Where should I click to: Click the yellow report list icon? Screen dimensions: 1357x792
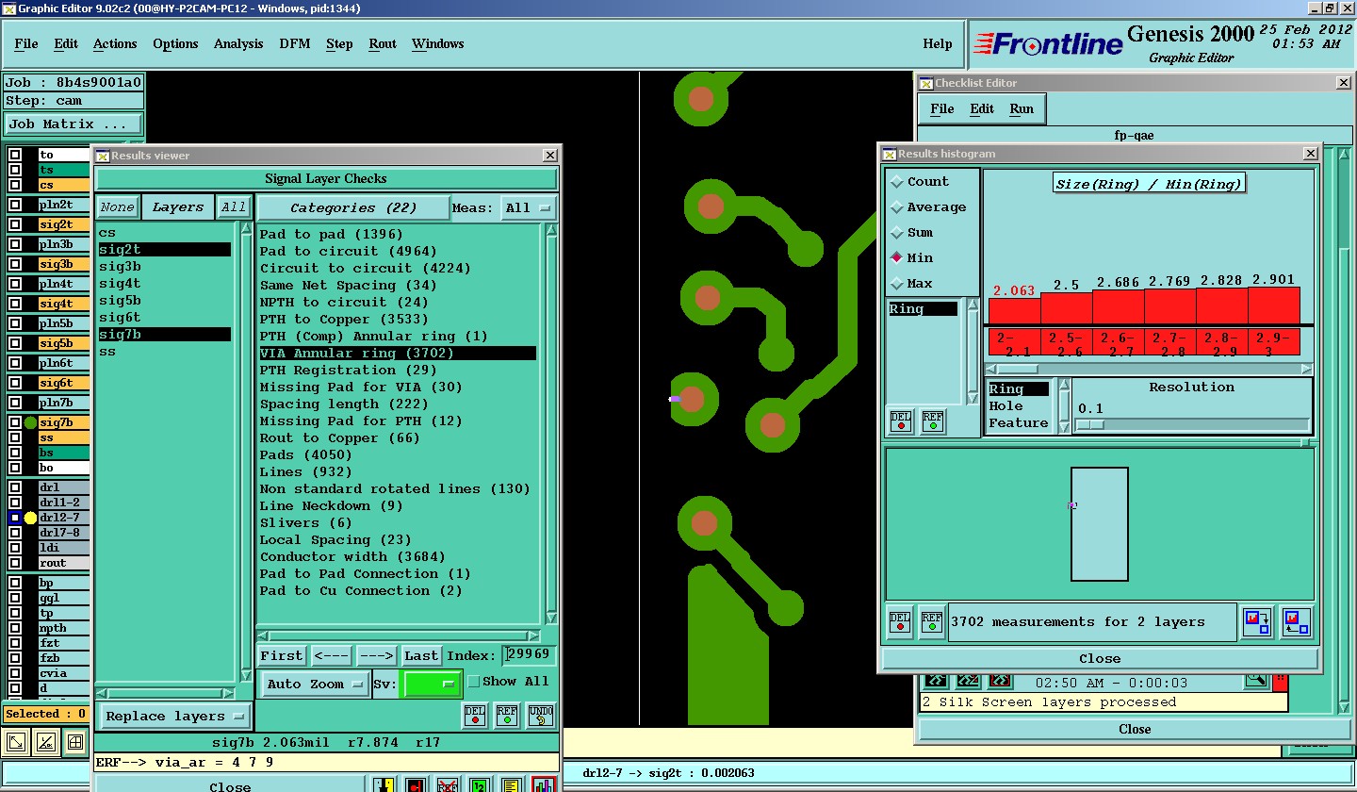[x=511, y=785]
